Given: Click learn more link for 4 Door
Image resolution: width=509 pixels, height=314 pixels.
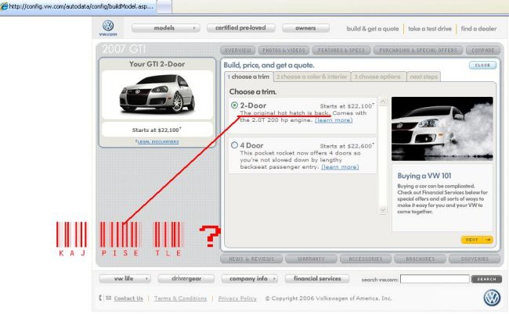Looking at the screenshot, I should tap(340, 166).
